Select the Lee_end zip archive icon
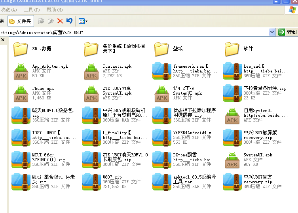298x213 pixels. 232,71
